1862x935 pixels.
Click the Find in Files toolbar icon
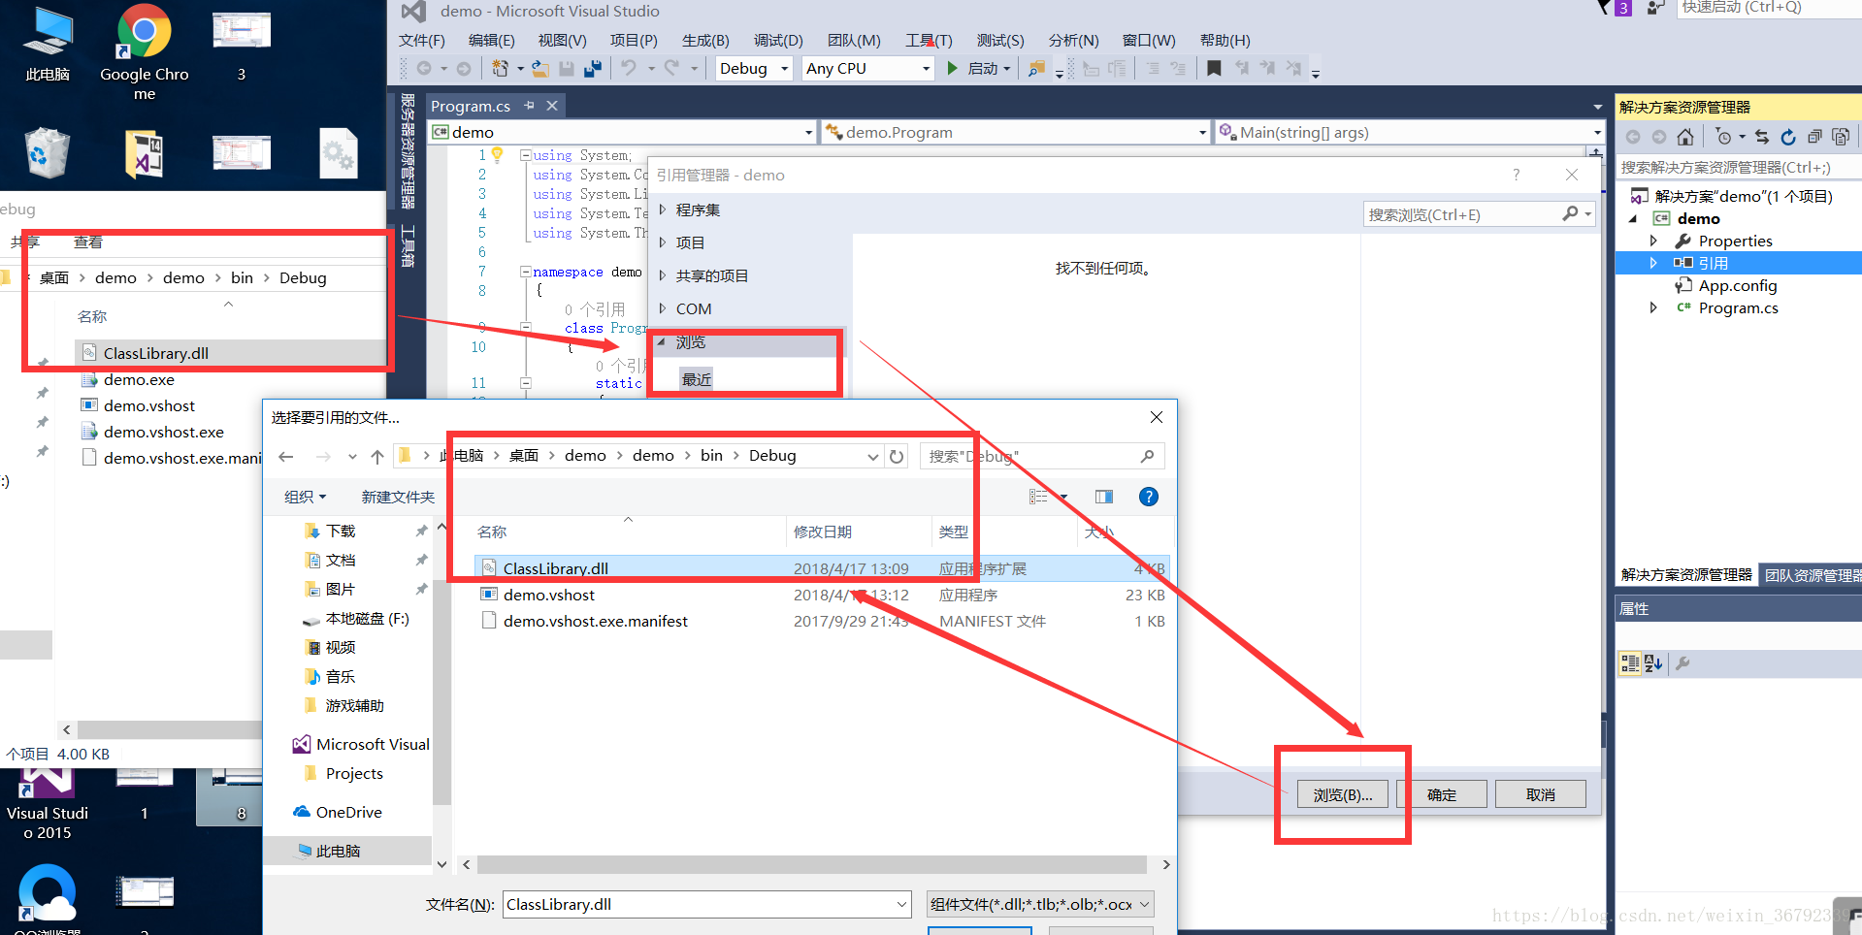click(1036, 69)
